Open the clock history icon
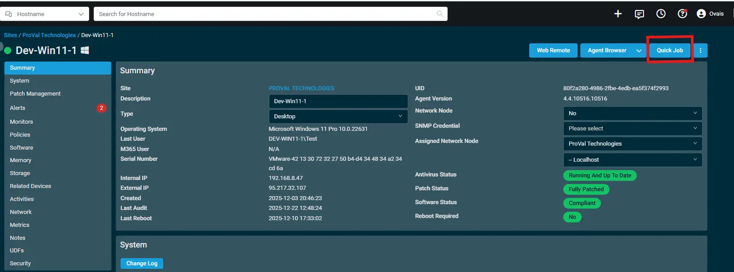The image size is (734, 272). click(x=661, y=14)
